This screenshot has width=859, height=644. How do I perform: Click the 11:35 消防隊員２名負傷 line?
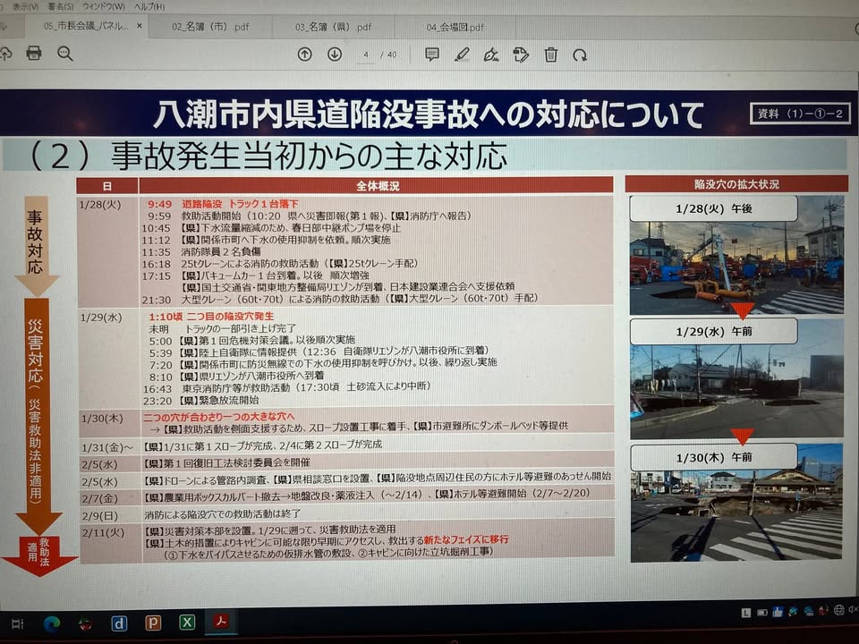pyautogui.click(x=201, y=252)
